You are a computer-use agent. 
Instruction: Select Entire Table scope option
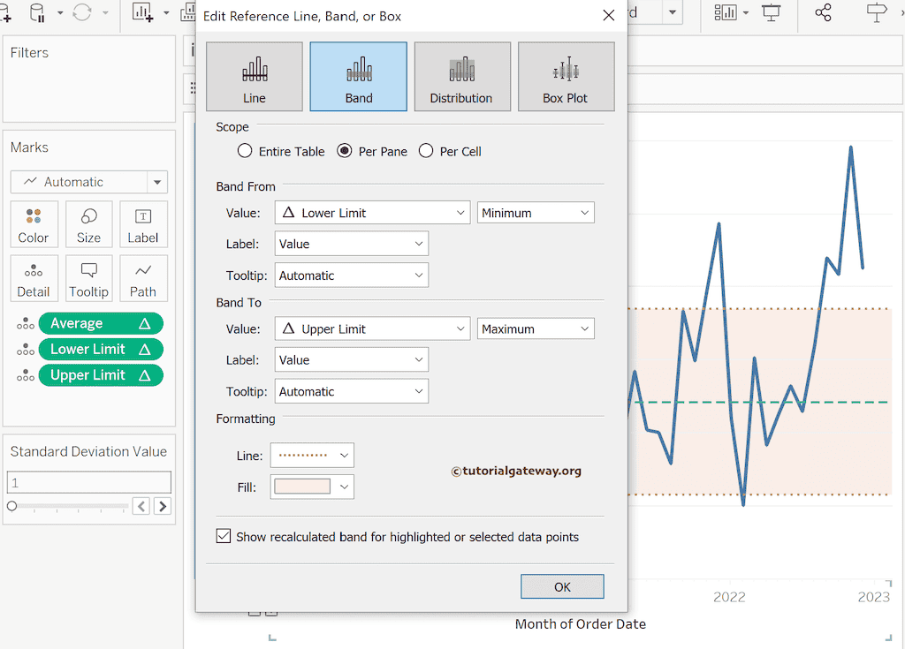coord(245,151)
